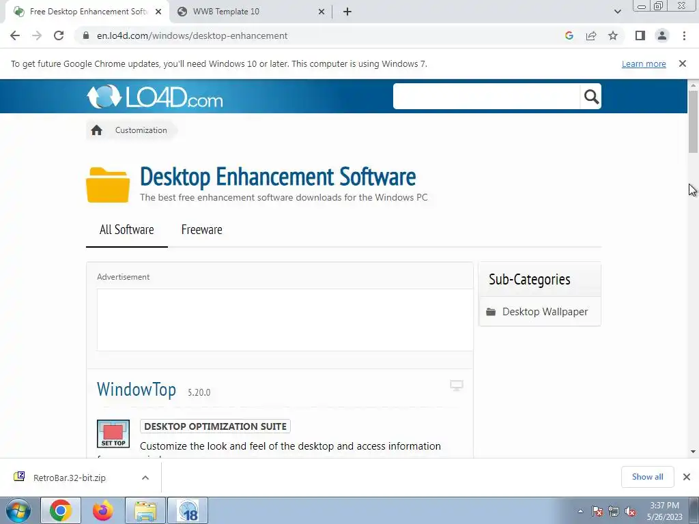Viewport: 699px width, 524px height.
Task: Select the Free Desktop Enhancement Software tab
Action: 88,12
